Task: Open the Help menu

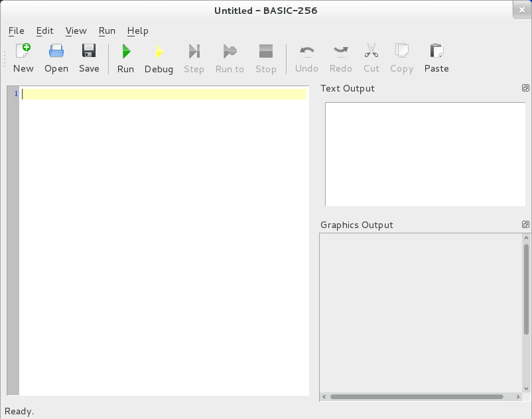Action: 138,31
